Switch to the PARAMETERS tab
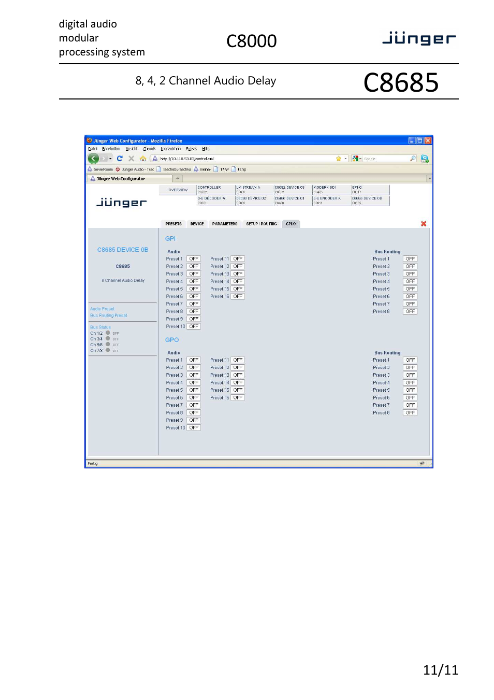The image size is (494, 700). click(x=225, y=224)
